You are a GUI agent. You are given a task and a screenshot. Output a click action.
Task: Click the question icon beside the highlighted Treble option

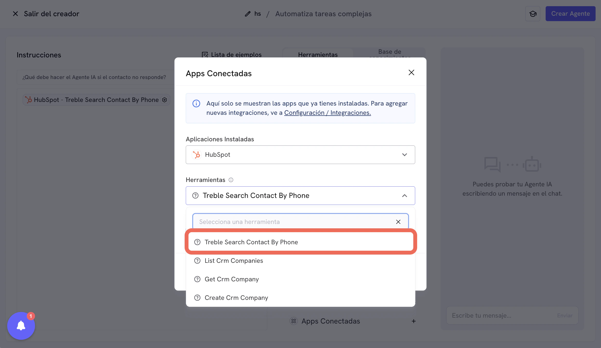(197, 242)
